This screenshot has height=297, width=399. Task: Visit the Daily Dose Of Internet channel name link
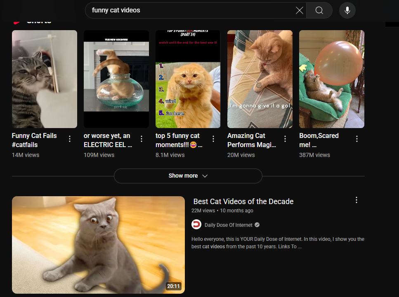228,225
